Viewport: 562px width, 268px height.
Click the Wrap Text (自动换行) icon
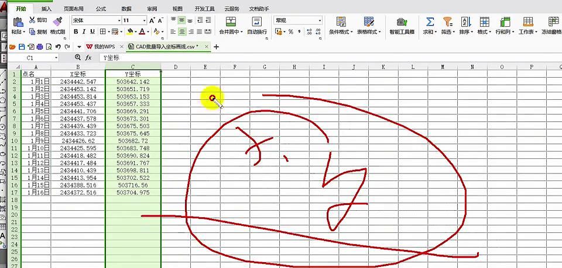256,21
